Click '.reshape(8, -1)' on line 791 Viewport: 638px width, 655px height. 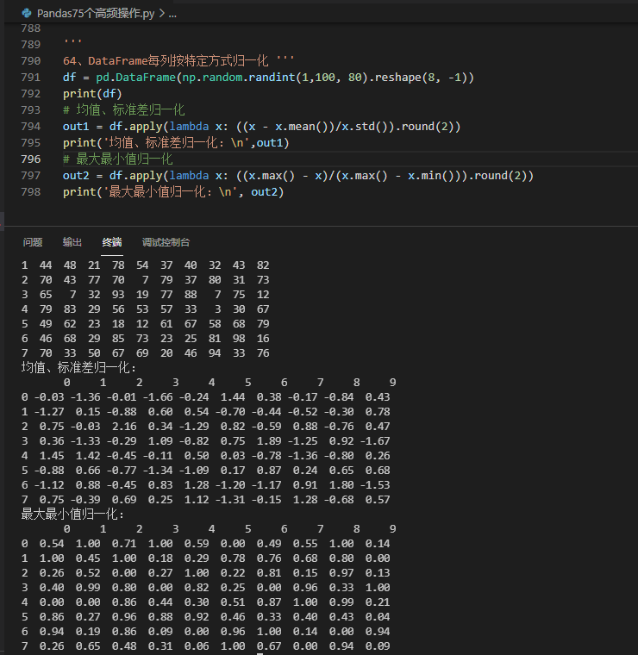pos(420,78)
